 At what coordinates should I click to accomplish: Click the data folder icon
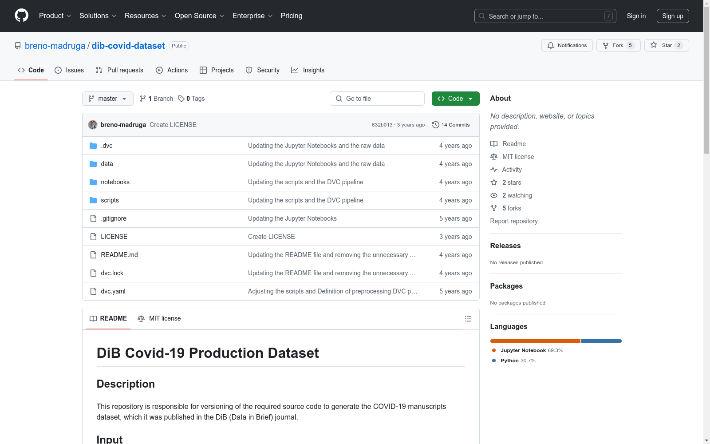93,164
